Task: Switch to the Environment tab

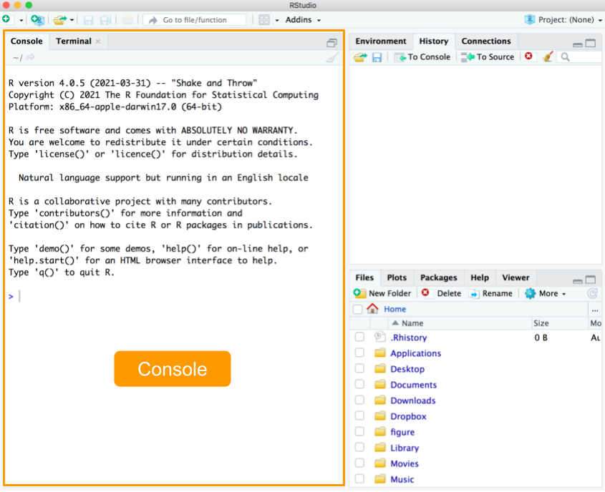Action: 380,41
